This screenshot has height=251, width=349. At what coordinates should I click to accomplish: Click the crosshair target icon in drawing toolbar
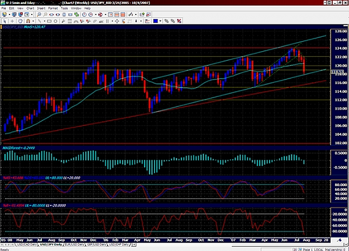pos(117,21)
